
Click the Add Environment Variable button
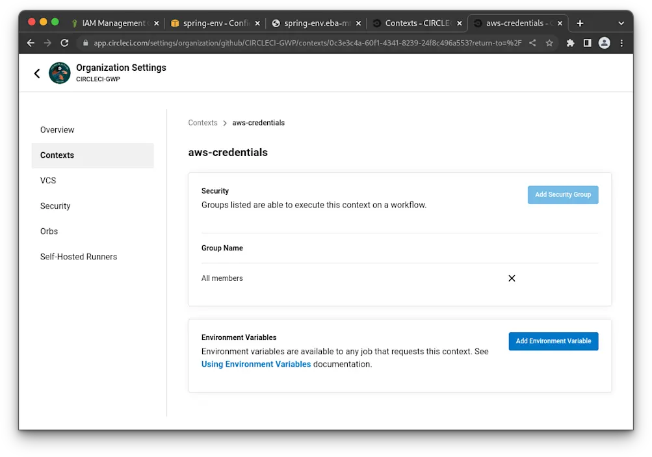(553, 341)
